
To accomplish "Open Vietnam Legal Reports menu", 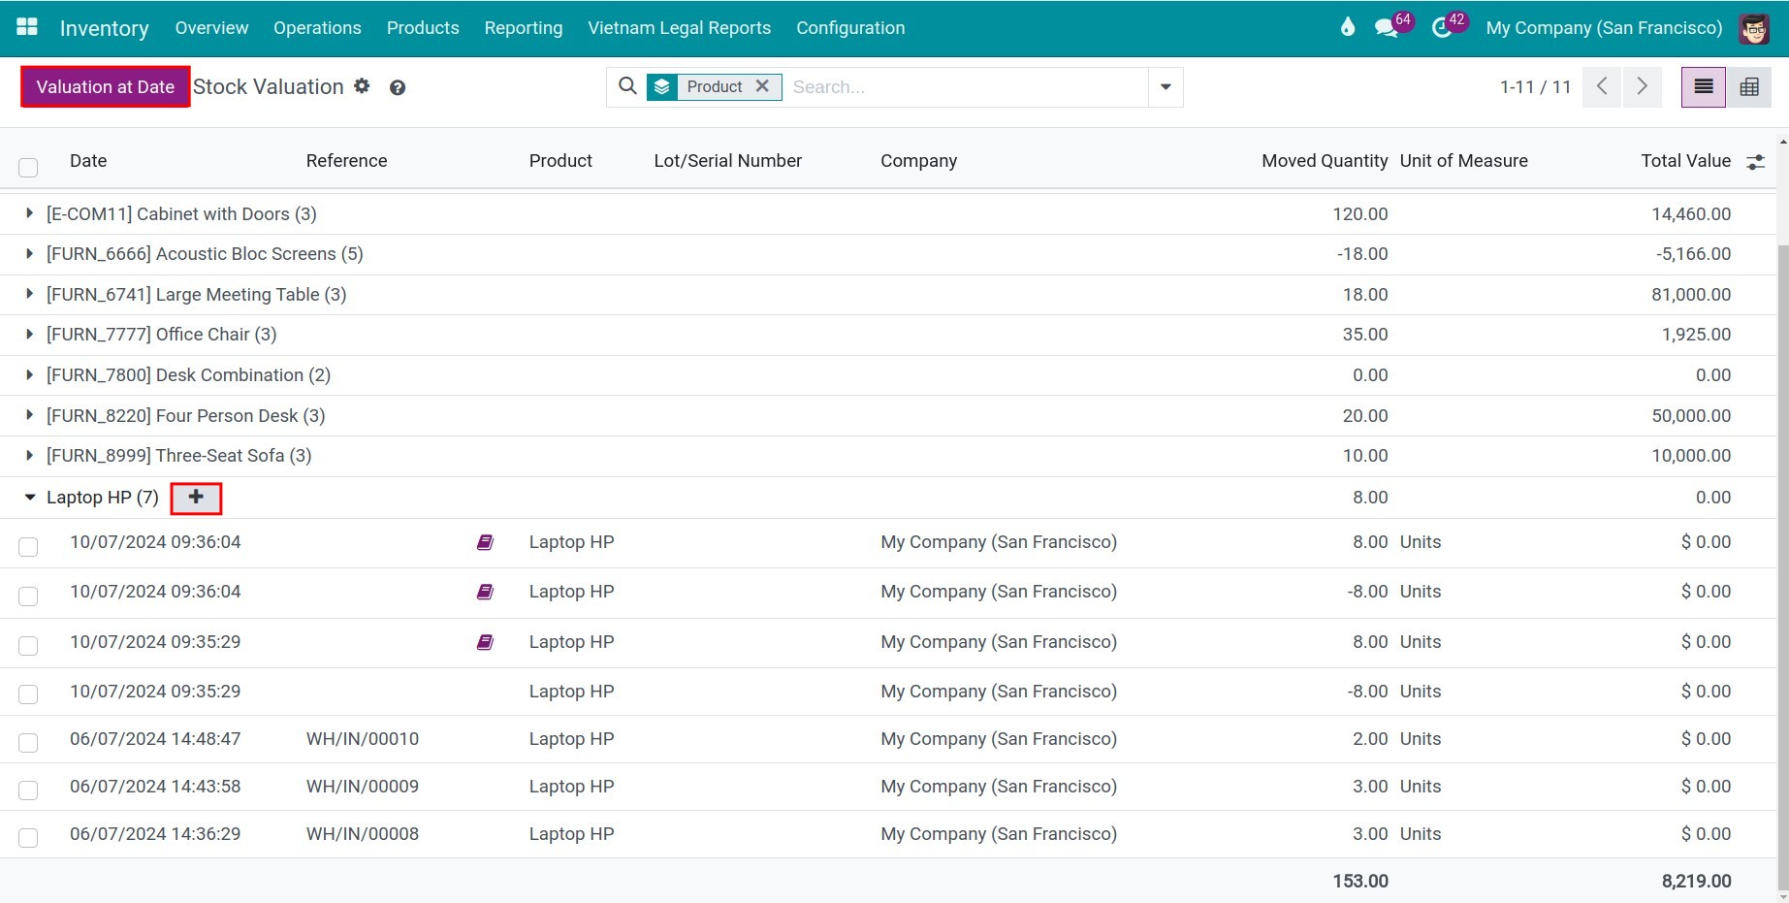I will pyautogui.click(x=680, y=28).
